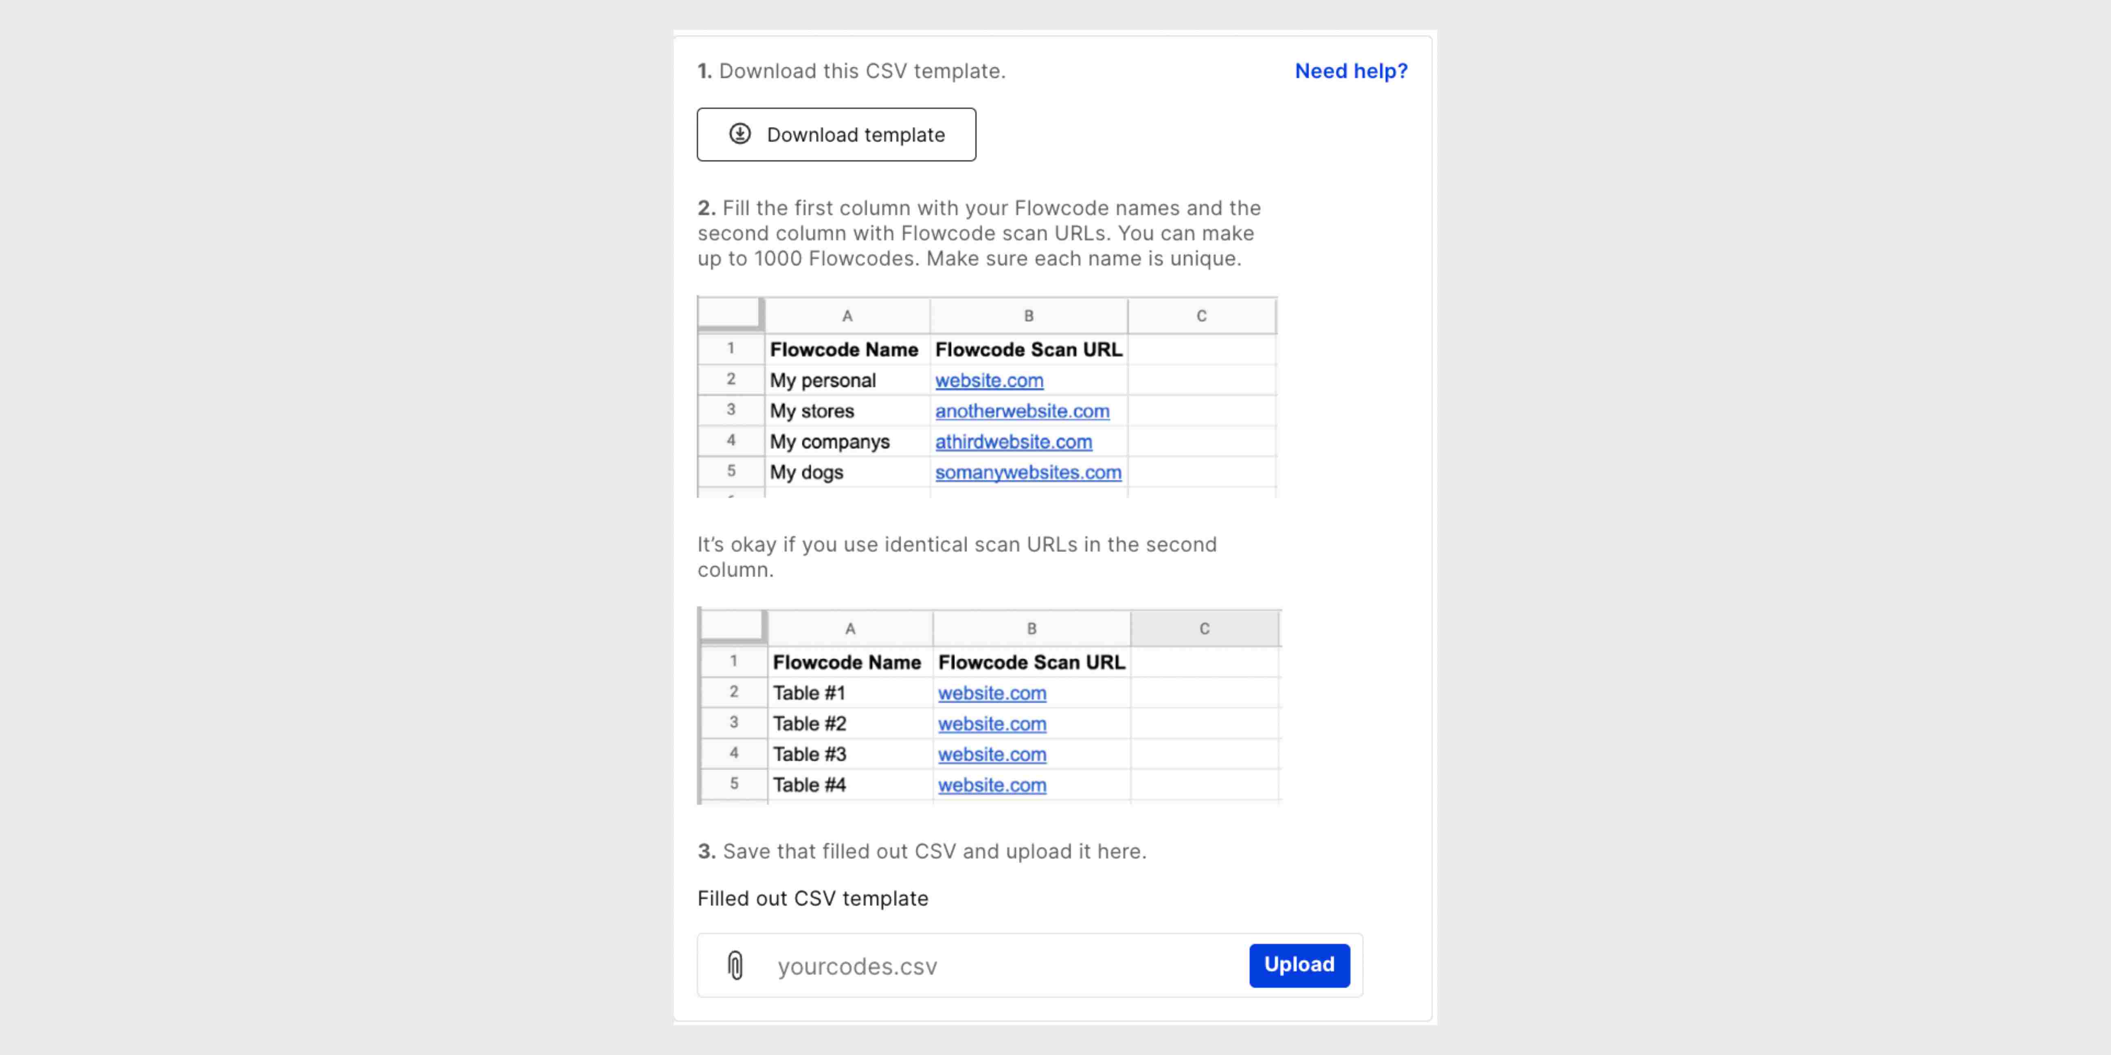
Task: Open the Need help? link
Action: pyautogui.click(x=1350, y=71)
